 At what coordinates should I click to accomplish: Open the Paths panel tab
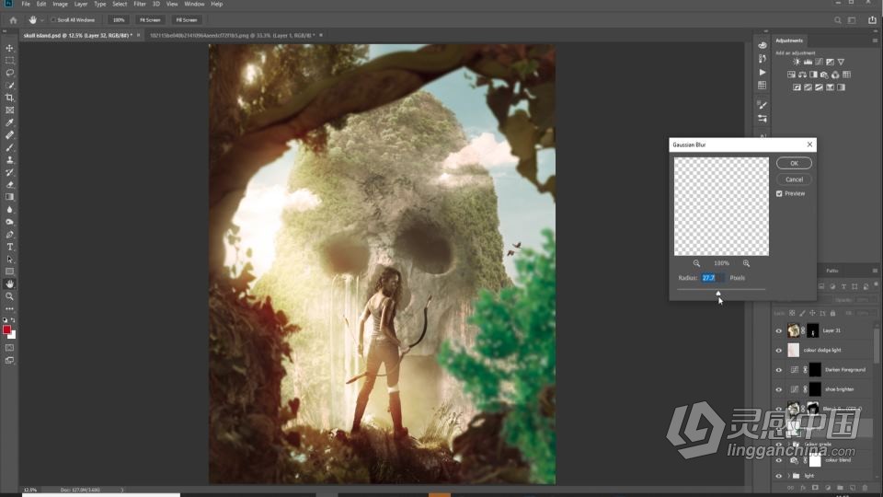[x=831, y=271]
